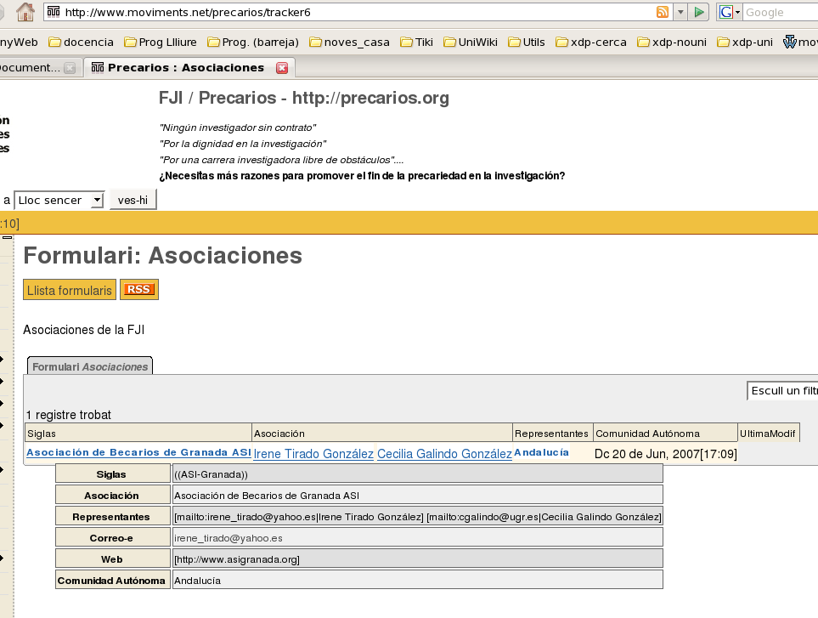Screen dimensions: 818x618
Task: Open the address bar history dropdown arrow
Action: point(680,12)
